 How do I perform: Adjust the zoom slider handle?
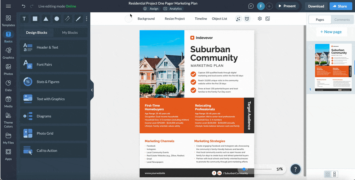244,169
